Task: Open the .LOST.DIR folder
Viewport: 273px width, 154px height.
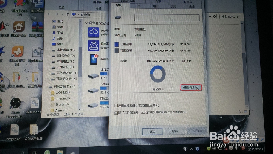Action: [61, 92]
